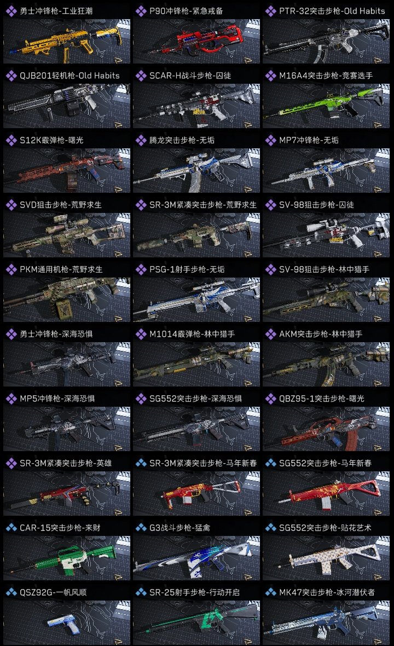The image size is (394, 646).
Task: Click the purple rarity icon beside M1014霰弹枪-林中猎手
Action: pyautogui.click(x=141, y=334)
